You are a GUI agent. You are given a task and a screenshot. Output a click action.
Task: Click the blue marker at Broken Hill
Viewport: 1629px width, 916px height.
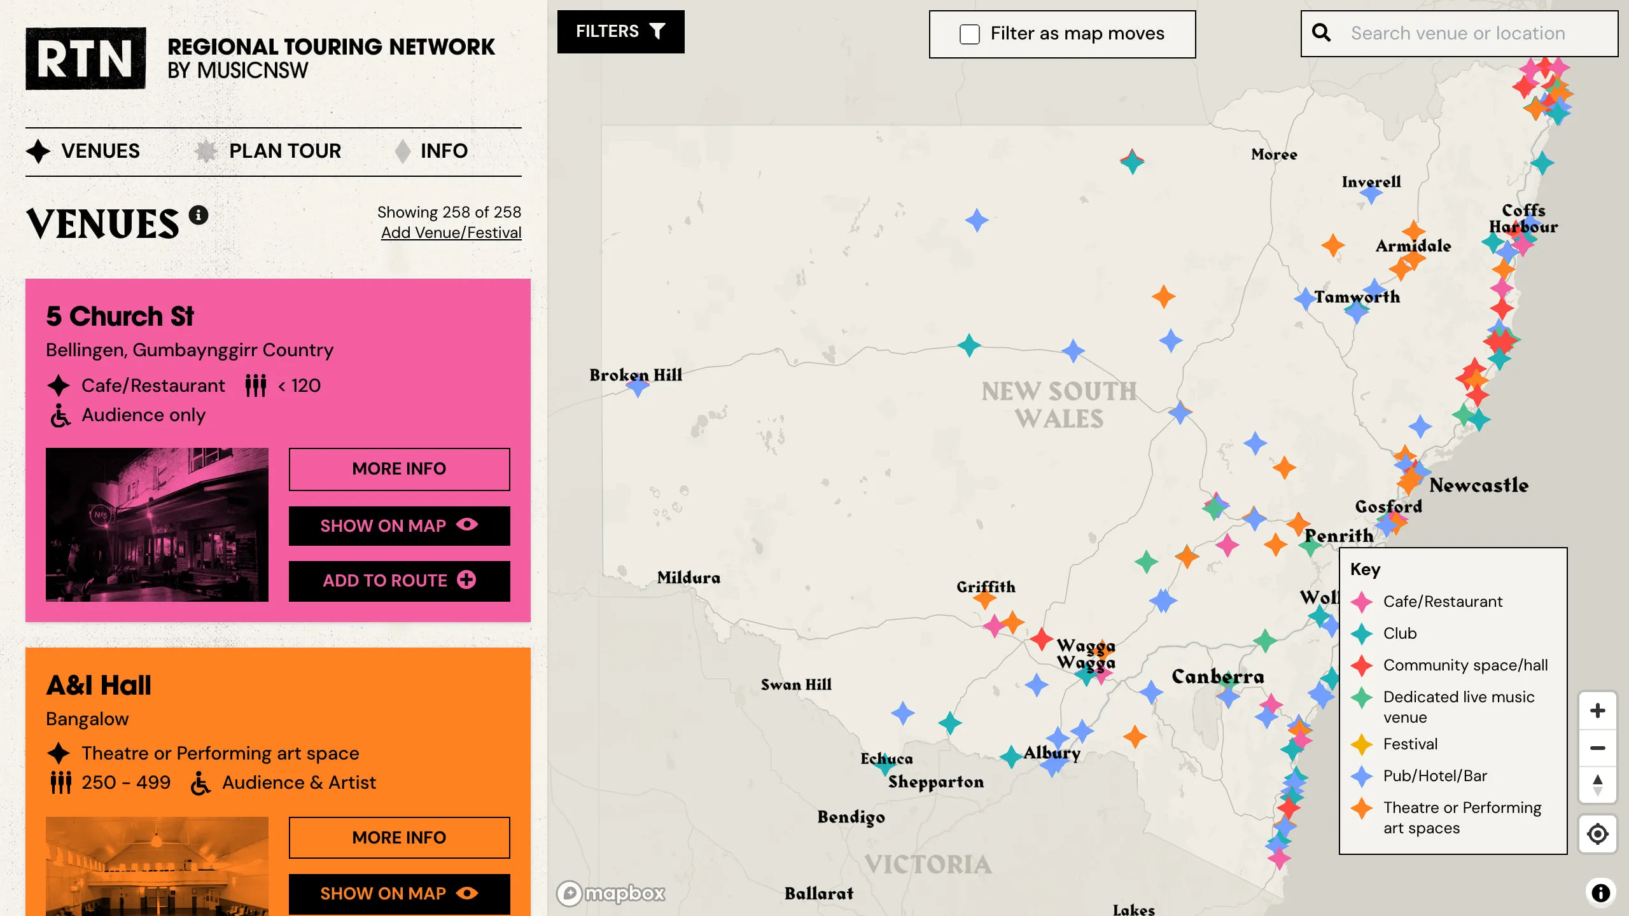[x=637, y=385]
